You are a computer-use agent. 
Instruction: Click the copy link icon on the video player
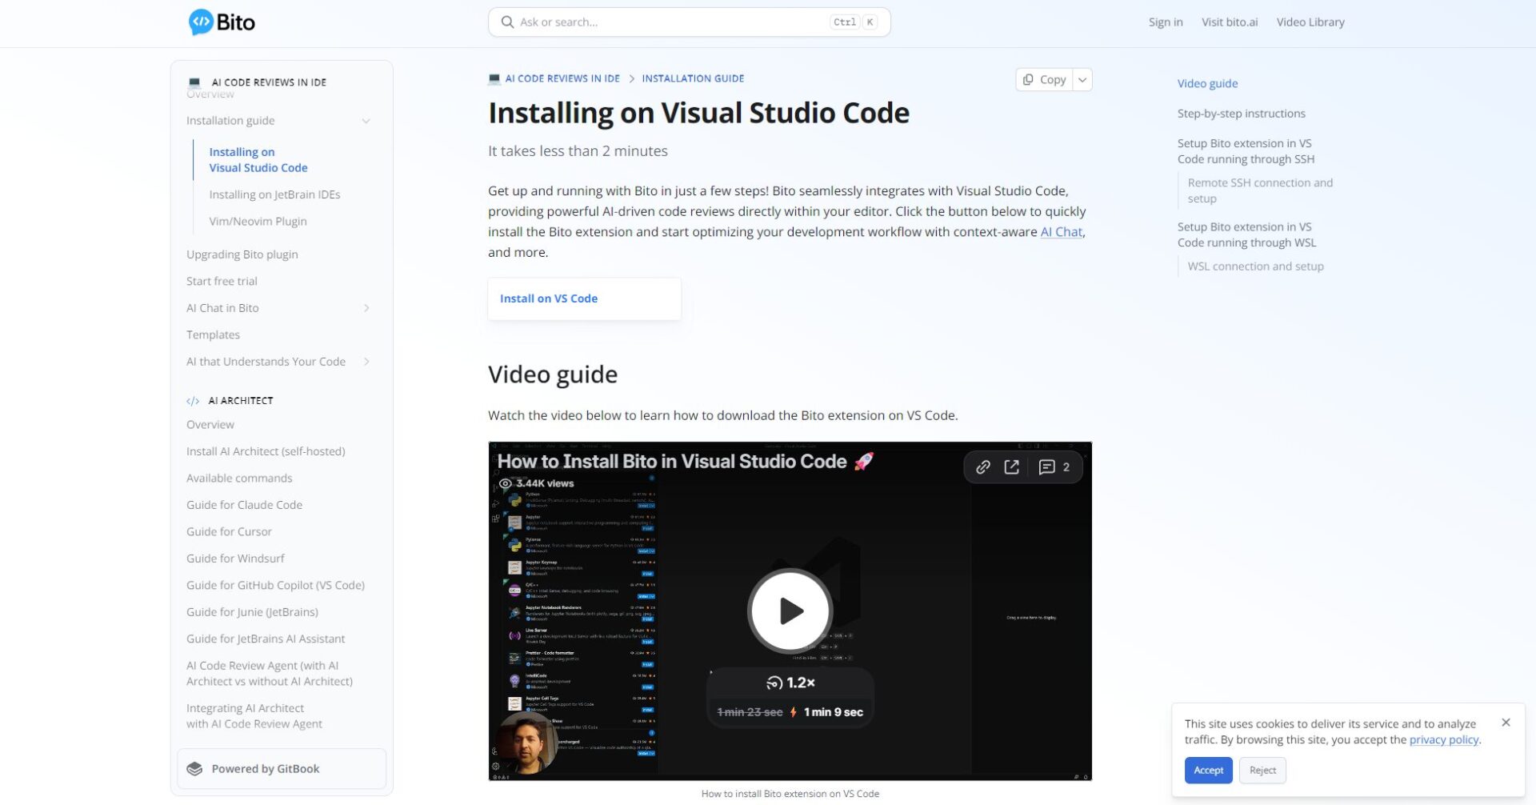coord(982,467)
